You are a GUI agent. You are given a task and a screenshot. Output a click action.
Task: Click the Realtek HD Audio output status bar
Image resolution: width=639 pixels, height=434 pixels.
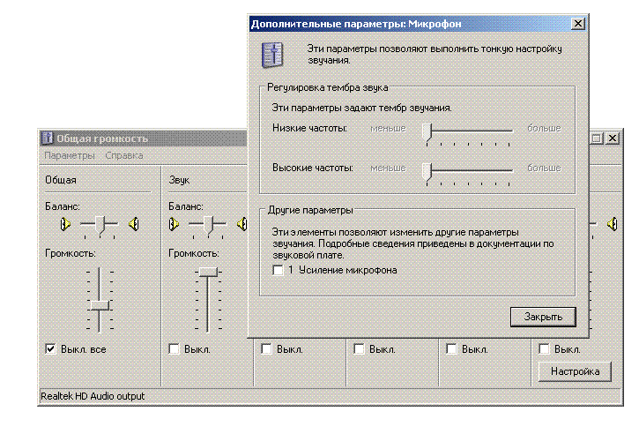coord(93,396)
